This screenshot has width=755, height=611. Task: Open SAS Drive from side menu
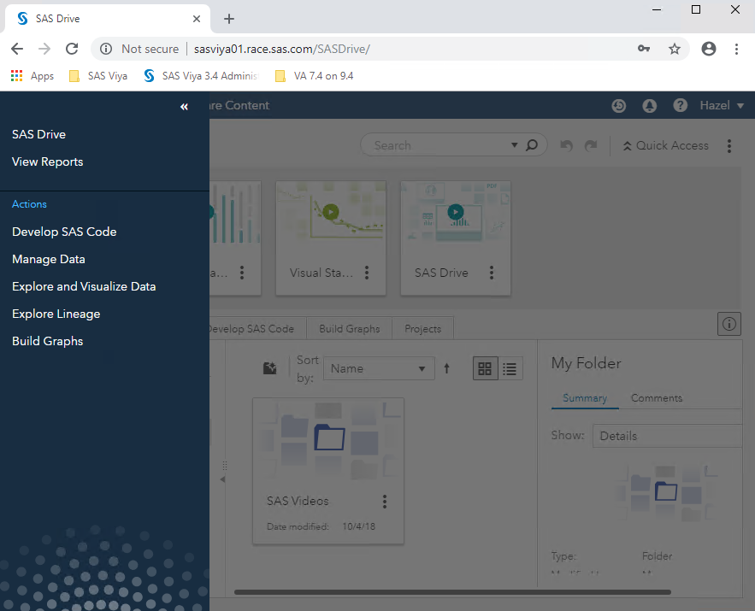(x=39, y=134)
